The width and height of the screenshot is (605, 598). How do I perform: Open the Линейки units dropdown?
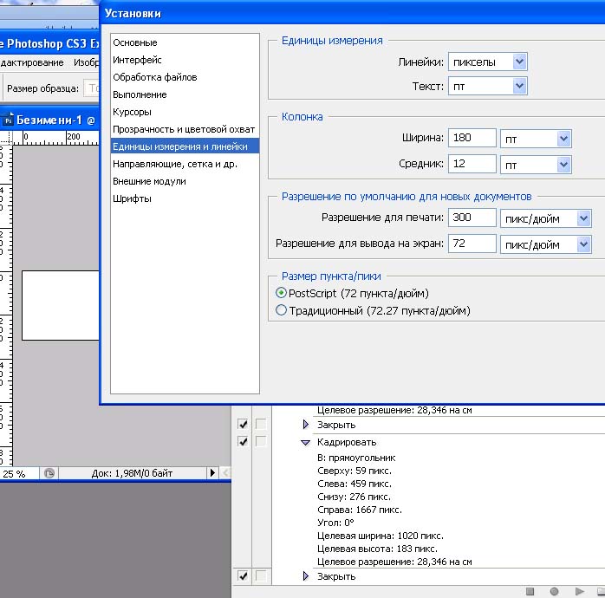tap(519, 62)
